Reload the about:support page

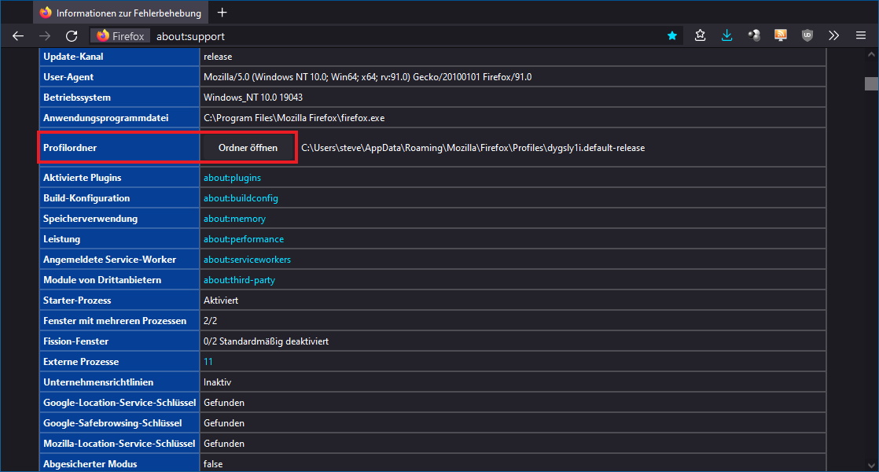71,35
